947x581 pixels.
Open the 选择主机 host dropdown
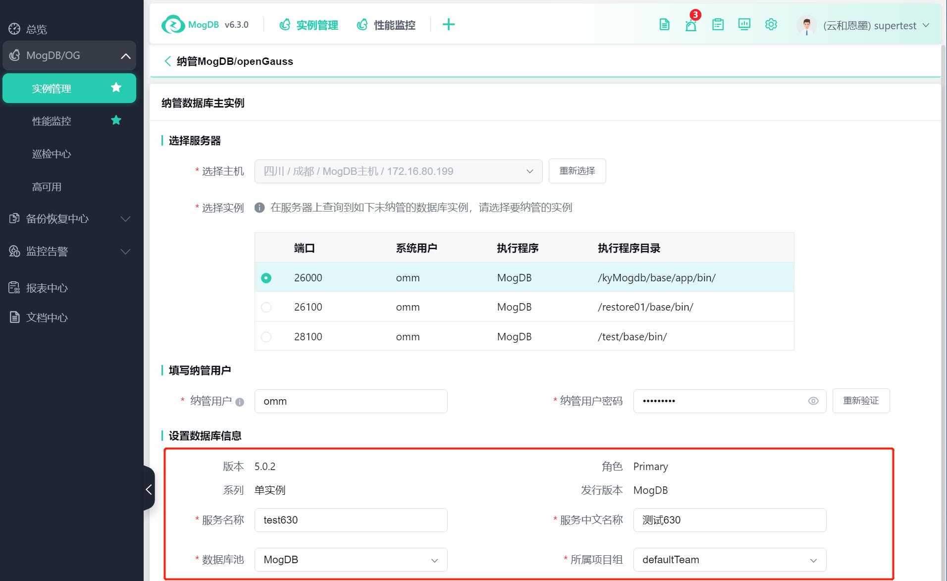click(x=398, y=171)
